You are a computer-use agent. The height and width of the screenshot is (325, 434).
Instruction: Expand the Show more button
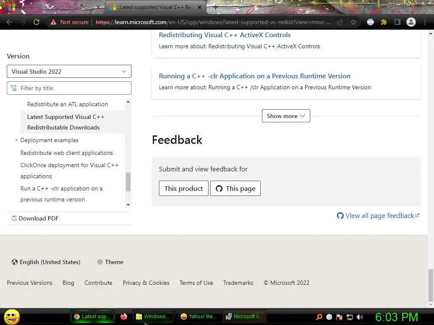286,116
